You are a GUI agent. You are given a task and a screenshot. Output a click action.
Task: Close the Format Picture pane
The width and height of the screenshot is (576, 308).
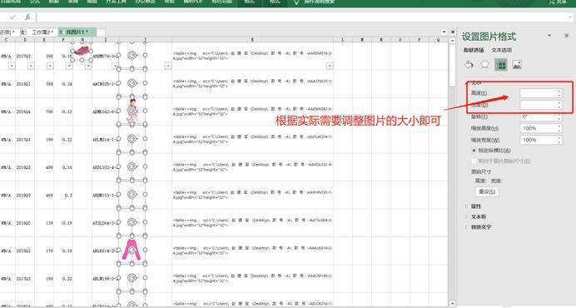pos(567,36)
